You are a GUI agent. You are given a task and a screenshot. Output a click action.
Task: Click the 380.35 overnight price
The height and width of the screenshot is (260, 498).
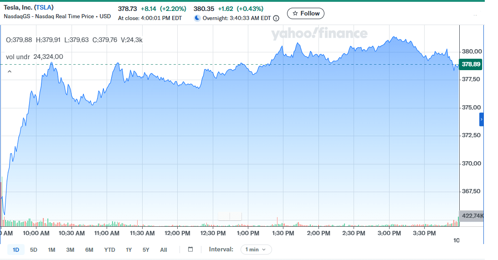click(204, 9)
